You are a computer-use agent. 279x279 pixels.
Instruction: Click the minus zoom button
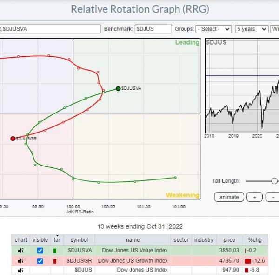click(272, 197)
